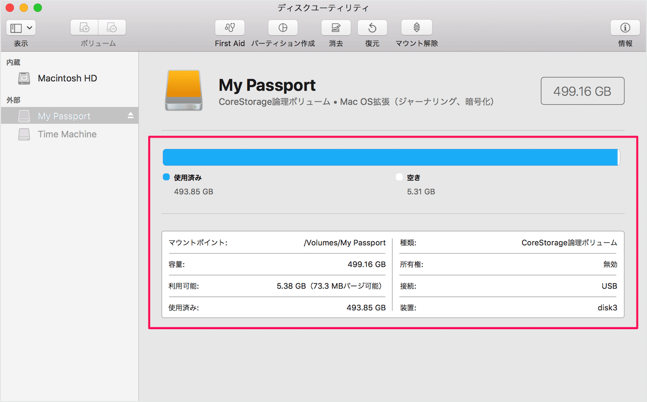Eject My Passport using the eject icon

(x=130, y=116)
